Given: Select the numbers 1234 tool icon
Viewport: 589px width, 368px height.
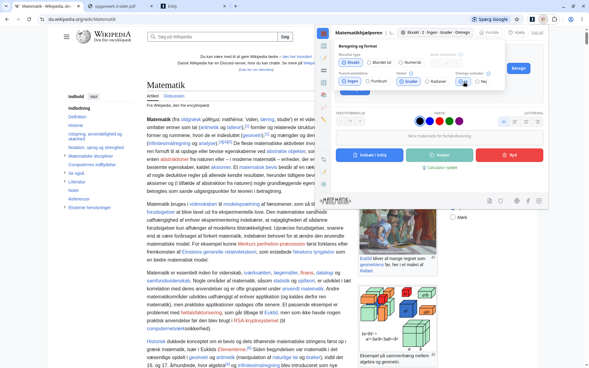Looking at the screenshot, I should point(323,83).
